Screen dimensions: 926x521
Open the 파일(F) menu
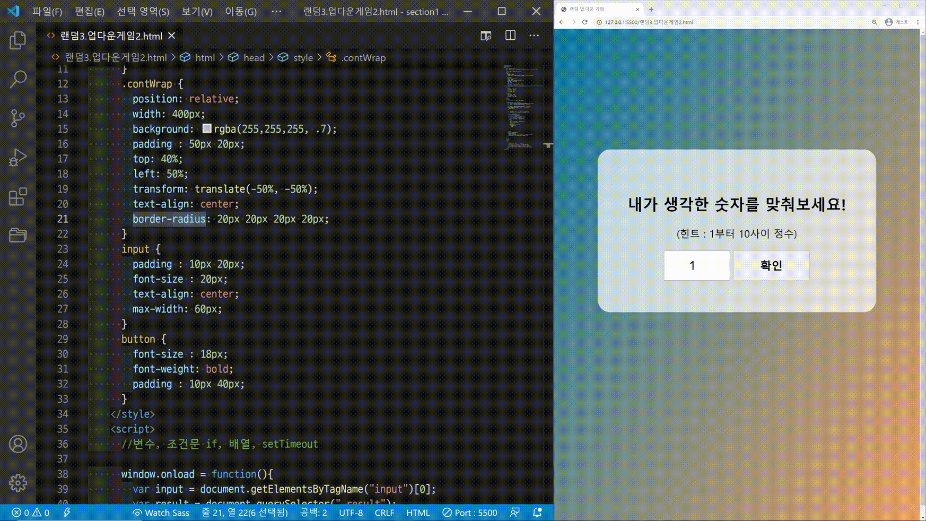(47, 12)
